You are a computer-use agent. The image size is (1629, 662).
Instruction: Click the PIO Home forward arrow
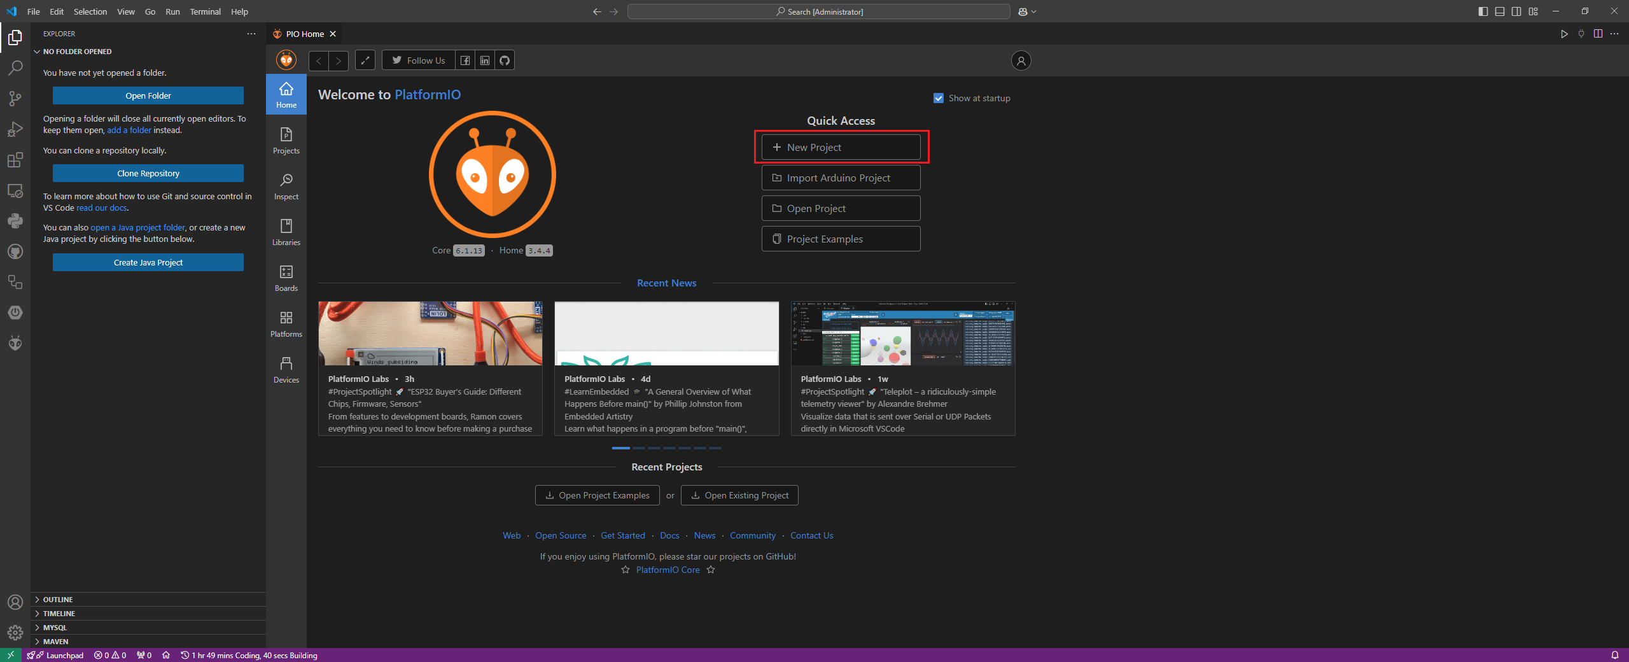(x=339, y=60)
